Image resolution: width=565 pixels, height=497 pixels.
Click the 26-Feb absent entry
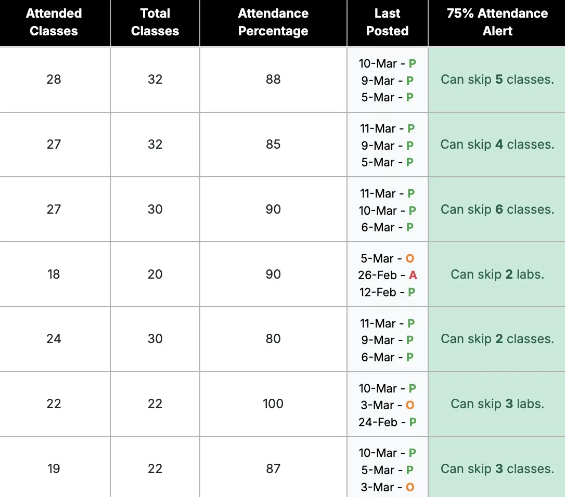point(388,275)
